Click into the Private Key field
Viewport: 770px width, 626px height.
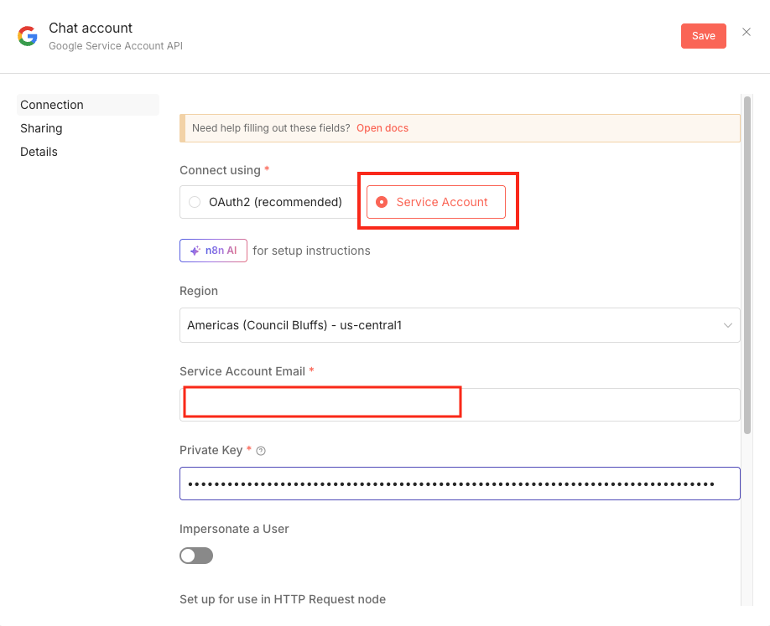(459, 484)
